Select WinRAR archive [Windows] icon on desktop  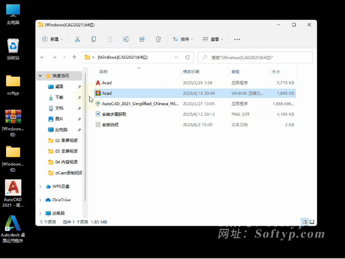tap(13, 123)
